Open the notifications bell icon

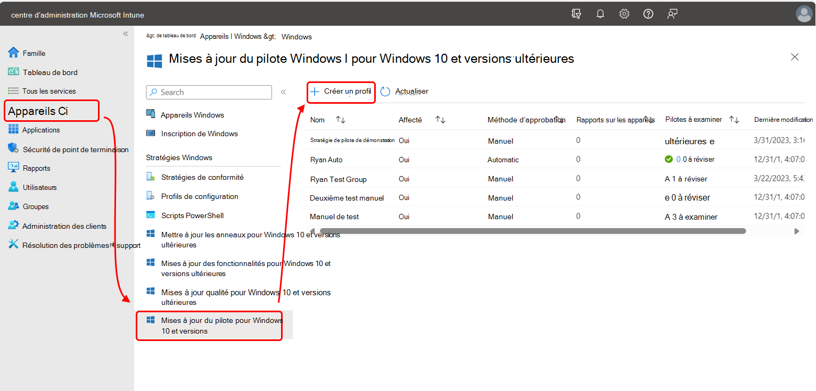coord(600,14)
